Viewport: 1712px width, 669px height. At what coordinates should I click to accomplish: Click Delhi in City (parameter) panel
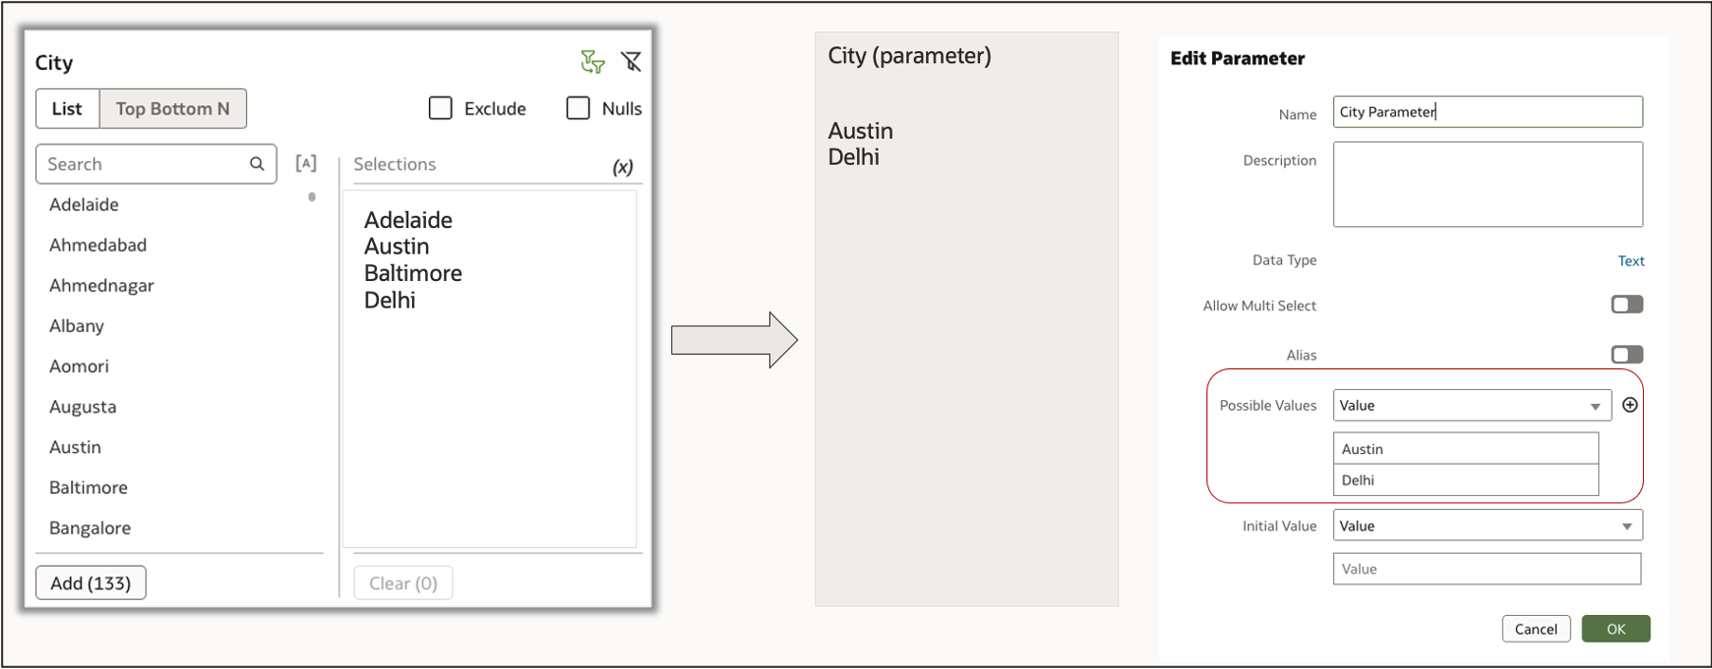tap(854, 157)
